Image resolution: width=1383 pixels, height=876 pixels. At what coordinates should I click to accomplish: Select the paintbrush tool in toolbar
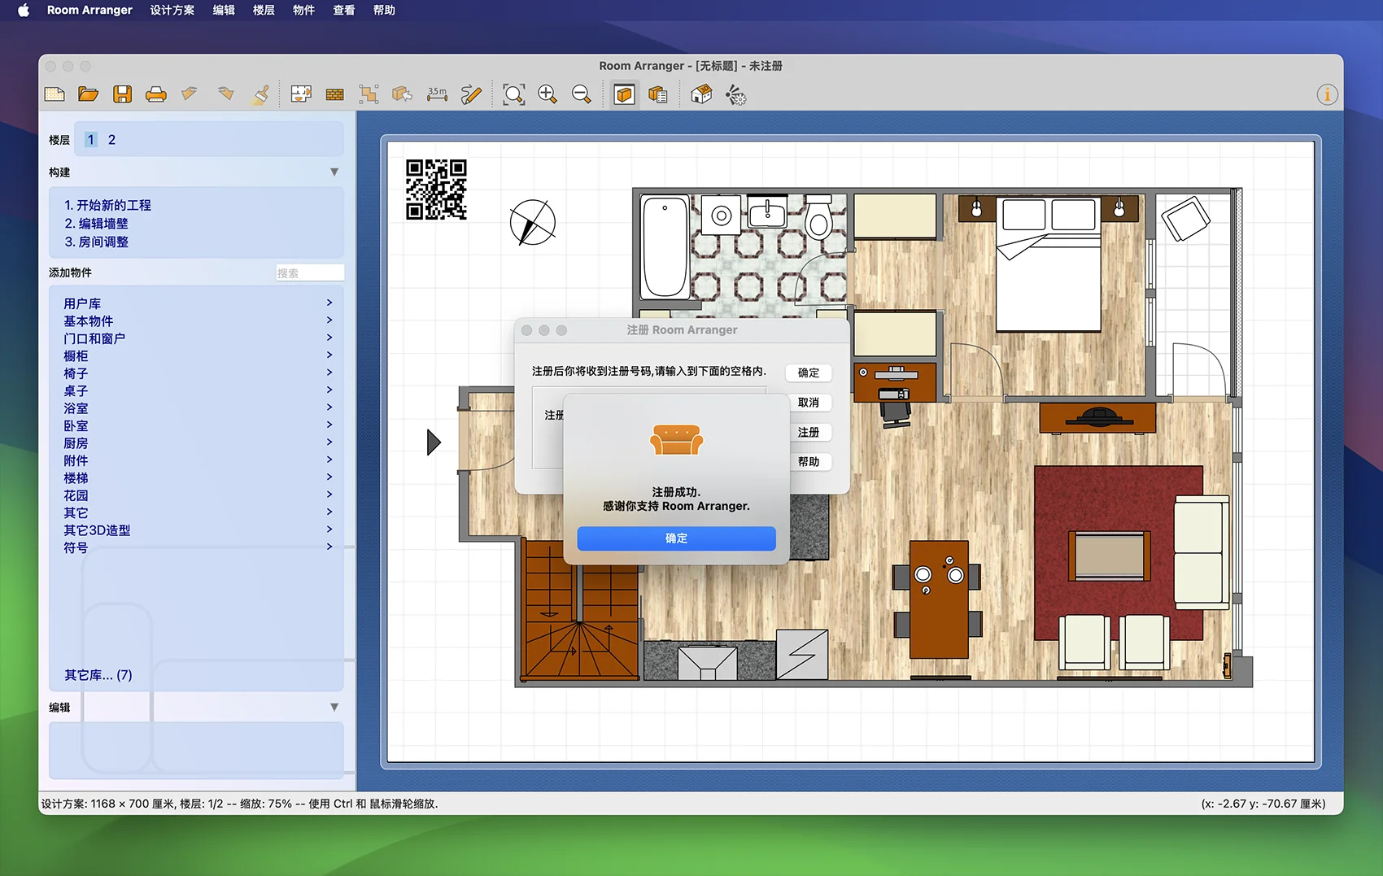point(261,94)
